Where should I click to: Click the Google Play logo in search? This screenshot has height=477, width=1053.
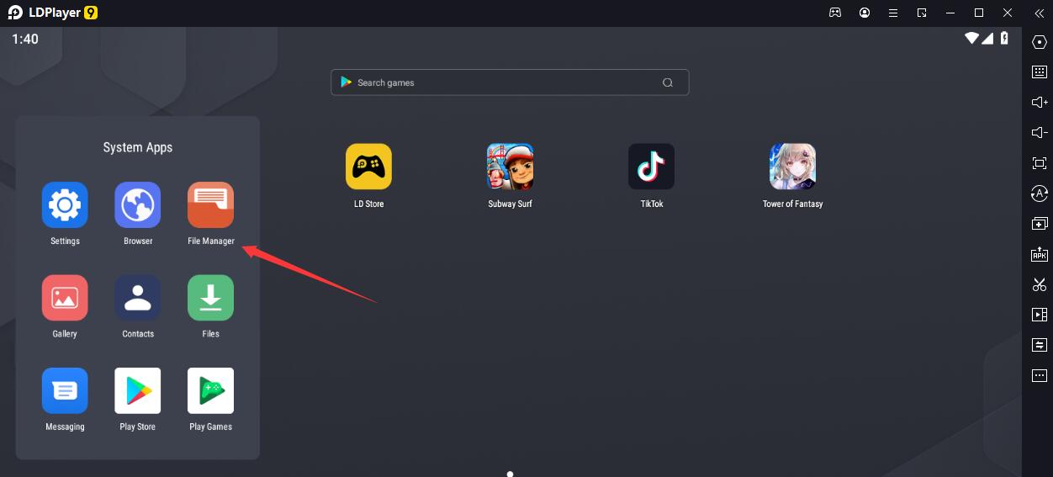click(346, 82)
